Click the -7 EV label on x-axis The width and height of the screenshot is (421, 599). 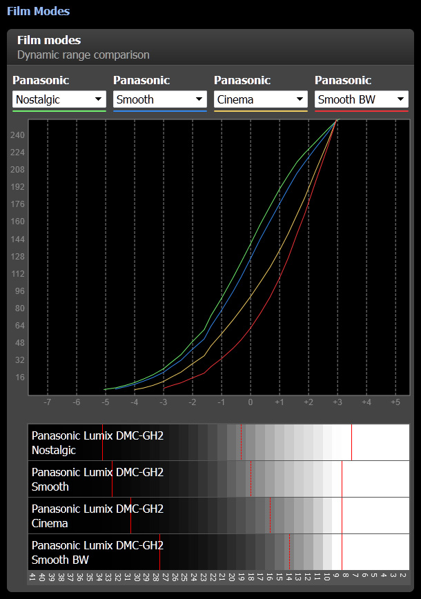48,402
